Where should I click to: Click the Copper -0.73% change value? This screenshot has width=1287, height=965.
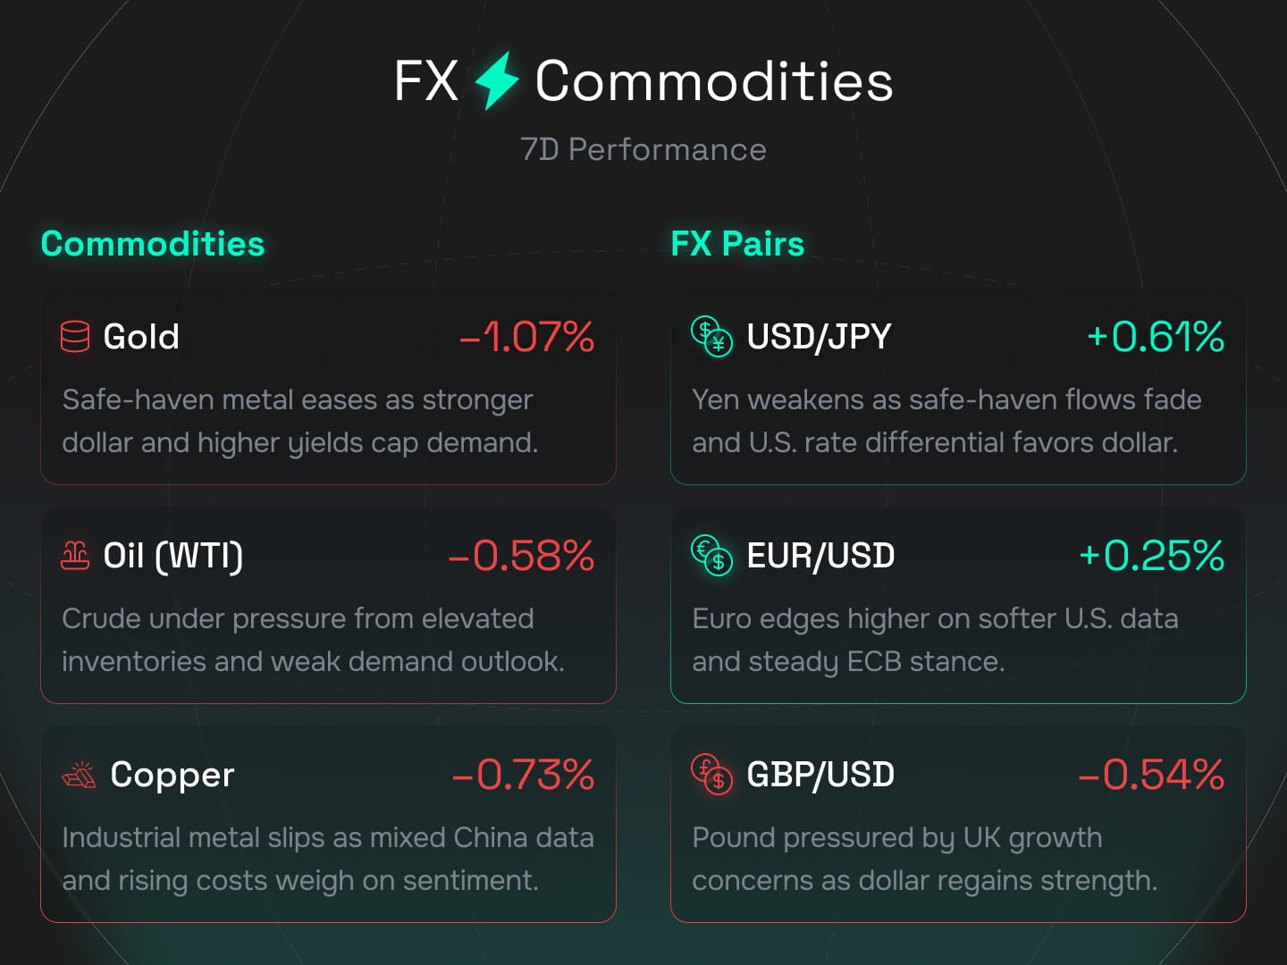tap(523, 775)
